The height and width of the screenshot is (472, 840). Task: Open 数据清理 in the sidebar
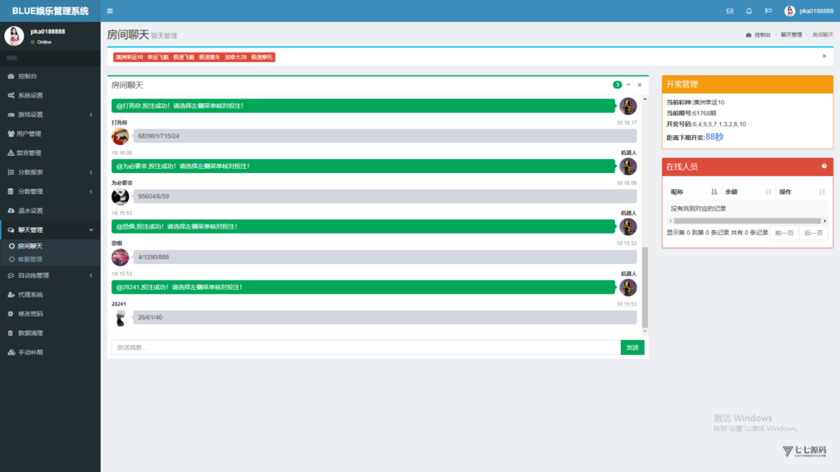tap(30, 333)
